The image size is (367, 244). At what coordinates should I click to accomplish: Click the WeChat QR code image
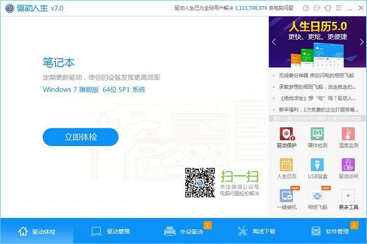[x=200, y=183]
